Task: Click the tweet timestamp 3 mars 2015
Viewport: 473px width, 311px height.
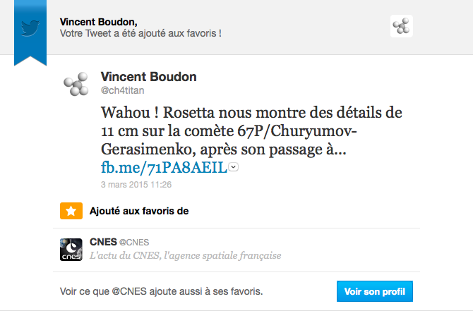Action: tap(136, 185)
